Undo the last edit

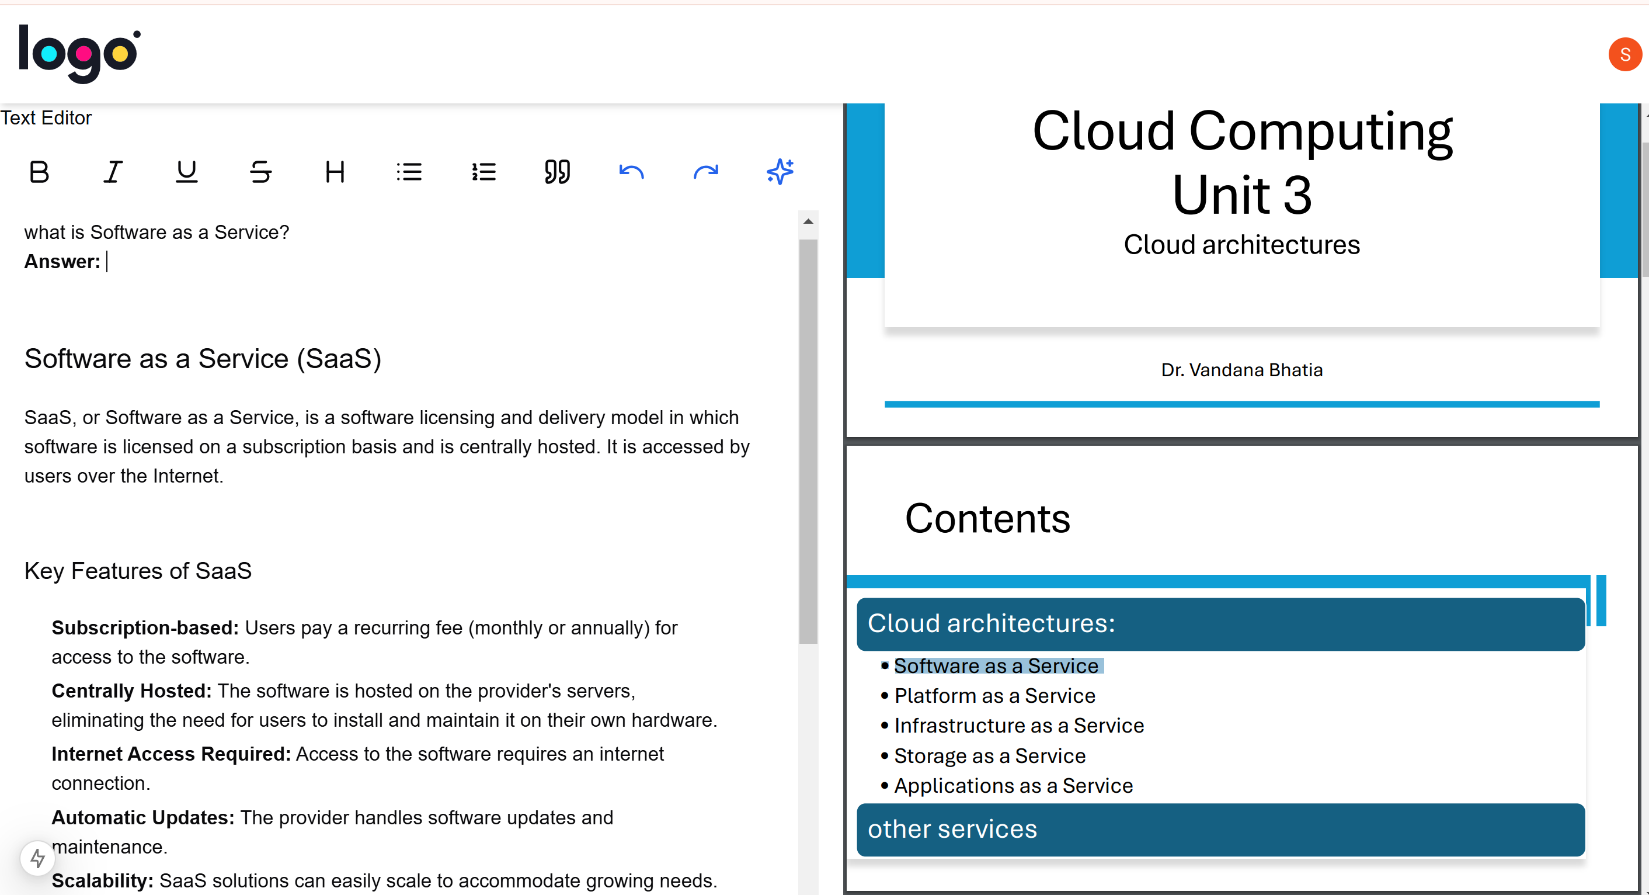pyautogui.click(x=631, y=172)
